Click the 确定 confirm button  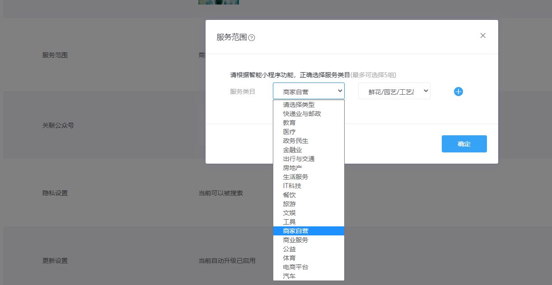[x=464, y=144]
